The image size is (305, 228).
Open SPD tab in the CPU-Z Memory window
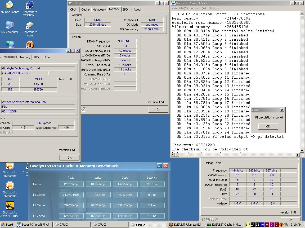pos(125,9)
